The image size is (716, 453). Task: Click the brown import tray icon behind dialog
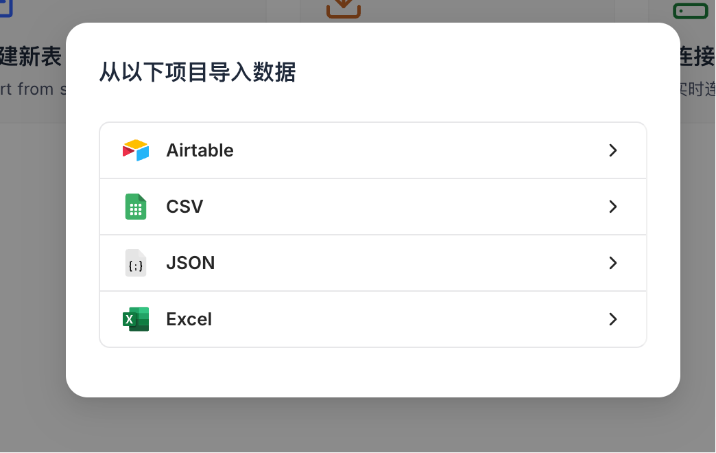tap(344, 9)
